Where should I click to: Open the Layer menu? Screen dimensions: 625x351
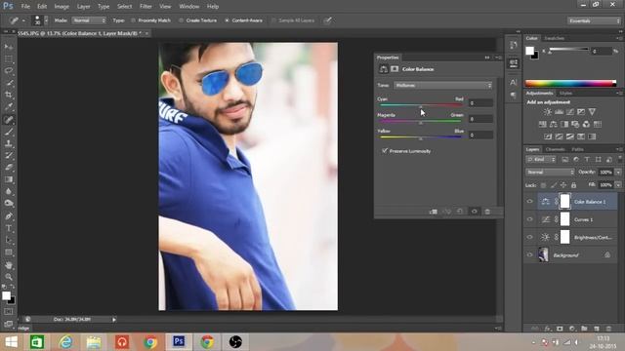(x=83, y=7)
